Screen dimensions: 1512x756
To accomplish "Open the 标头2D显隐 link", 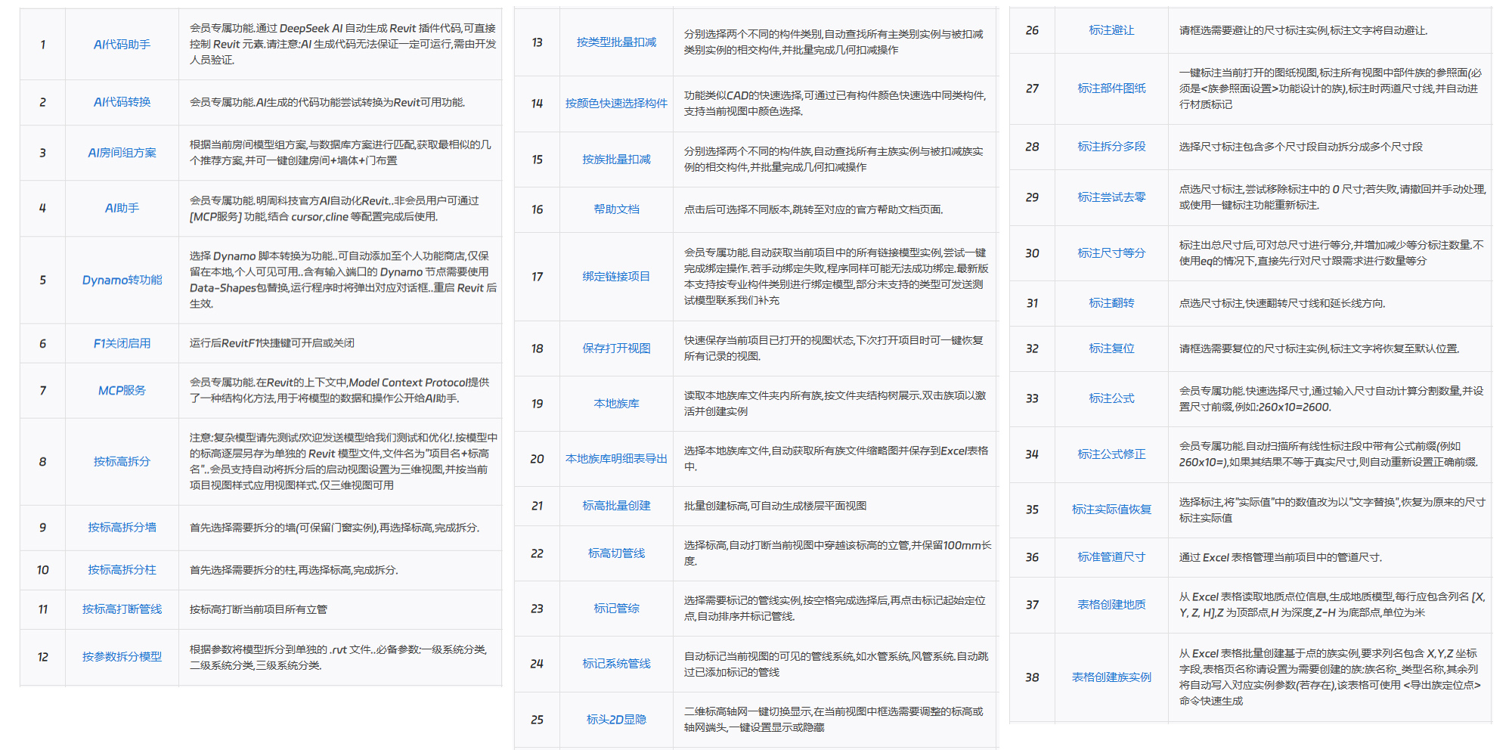I will point(616,719).
